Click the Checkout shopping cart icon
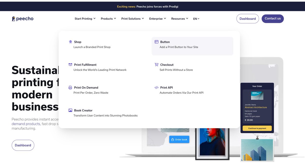This screenshot has height=166, width=305. (x=157, y=65)
